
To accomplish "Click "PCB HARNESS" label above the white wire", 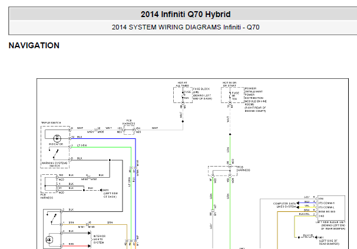I will point(129,122).
